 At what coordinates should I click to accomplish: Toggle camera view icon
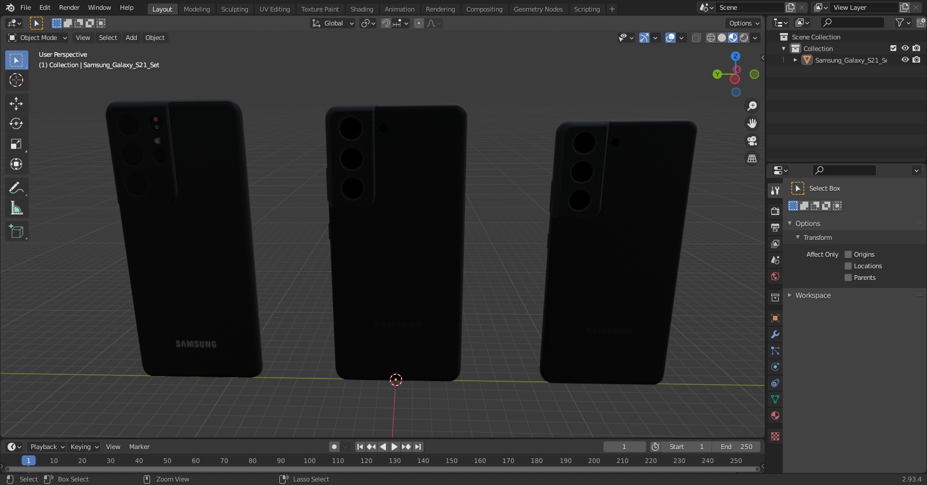coord(752,141)
